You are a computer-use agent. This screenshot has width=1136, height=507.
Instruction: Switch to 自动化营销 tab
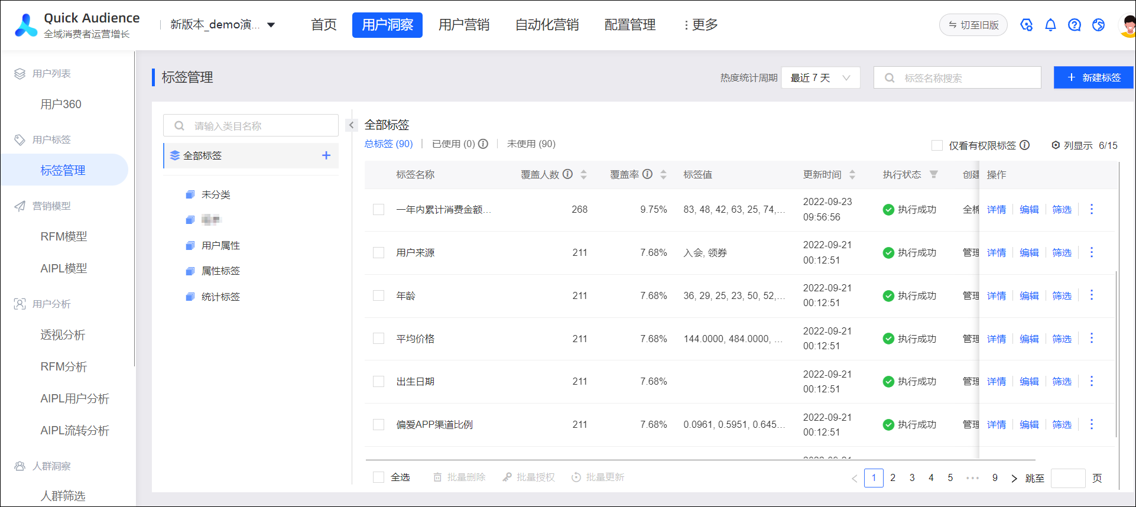[547, 25]
